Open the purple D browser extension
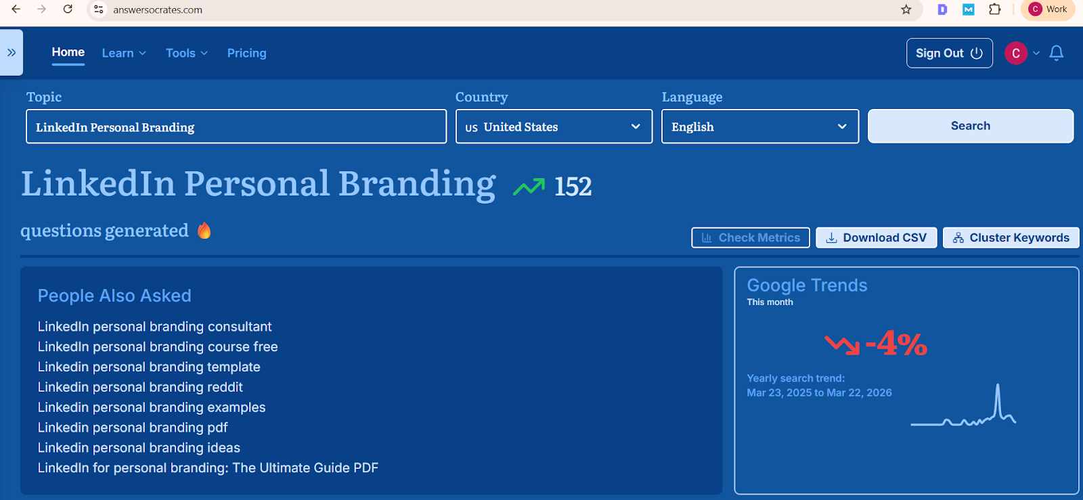This screenshot has height=500, width=1083. 942,9
